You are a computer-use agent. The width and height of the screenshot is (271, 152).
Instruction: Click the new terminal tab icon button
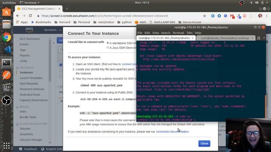[x=259, y=38]
